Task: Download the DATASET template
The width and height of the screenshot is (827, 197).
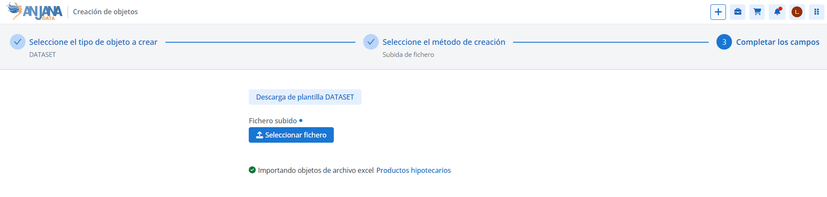Action: point(305,97)
